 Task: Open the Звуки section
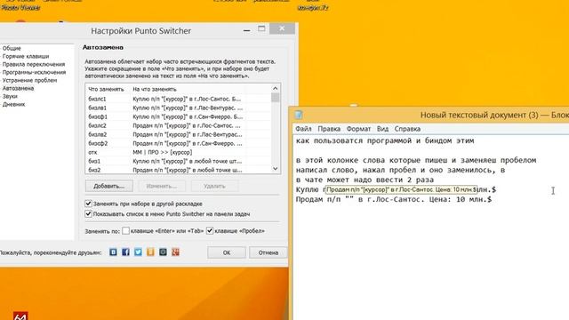pos(10,96)
